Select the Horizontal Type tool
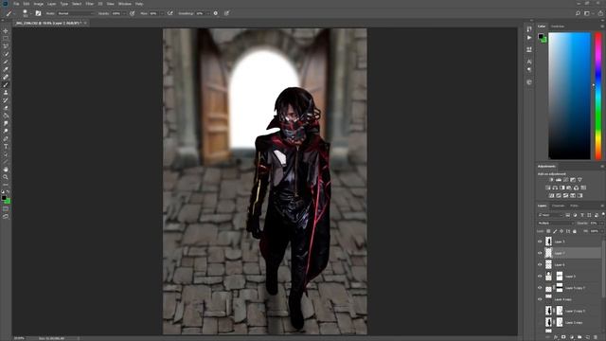Image resolution: width=606 pixels, height=341 pixels. [6, 147]
